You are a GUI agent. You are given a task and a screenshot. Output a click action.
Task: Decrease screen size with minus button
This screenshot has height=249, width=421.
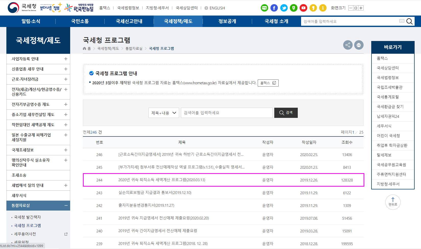coord(351,8)
